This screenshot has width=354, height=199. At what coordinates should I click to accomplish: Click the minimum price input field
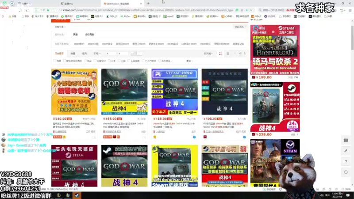pos(111,54)
